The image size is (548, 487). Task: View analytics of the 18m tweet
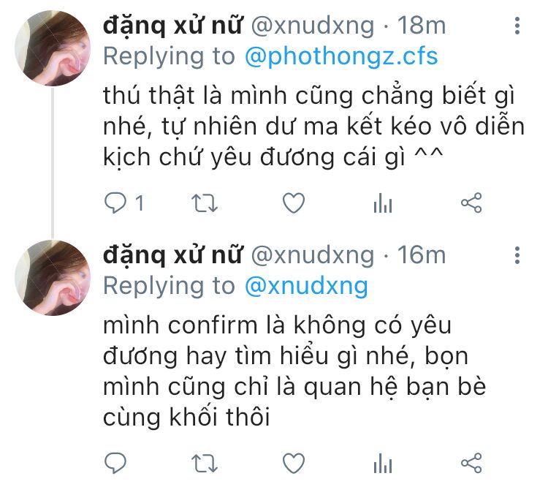383,203
